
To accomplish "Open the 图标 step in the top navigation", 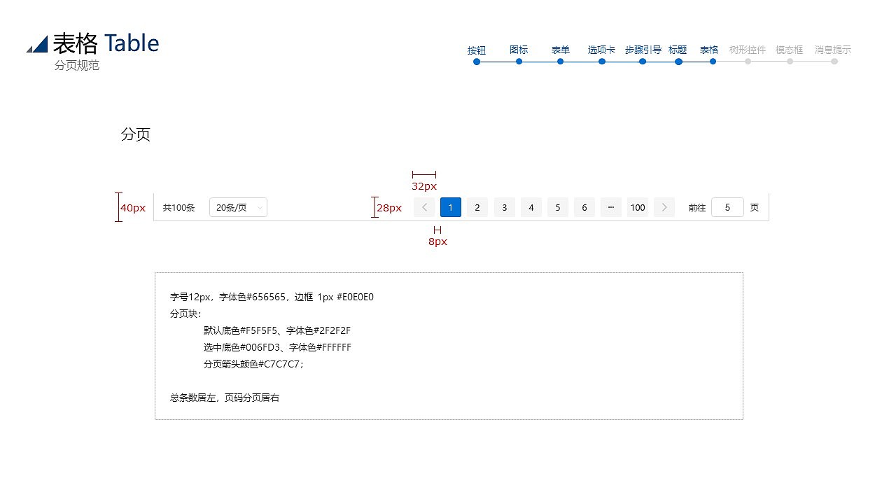I will [519, 50].
